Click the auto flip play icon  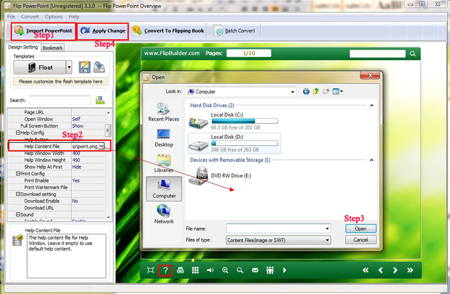(x=285, y=270)
